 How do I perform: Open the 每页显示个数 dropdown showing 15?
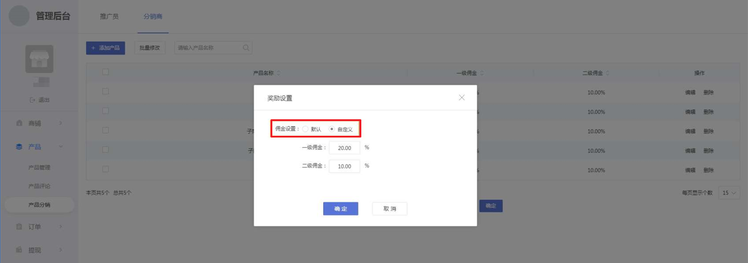729,193
